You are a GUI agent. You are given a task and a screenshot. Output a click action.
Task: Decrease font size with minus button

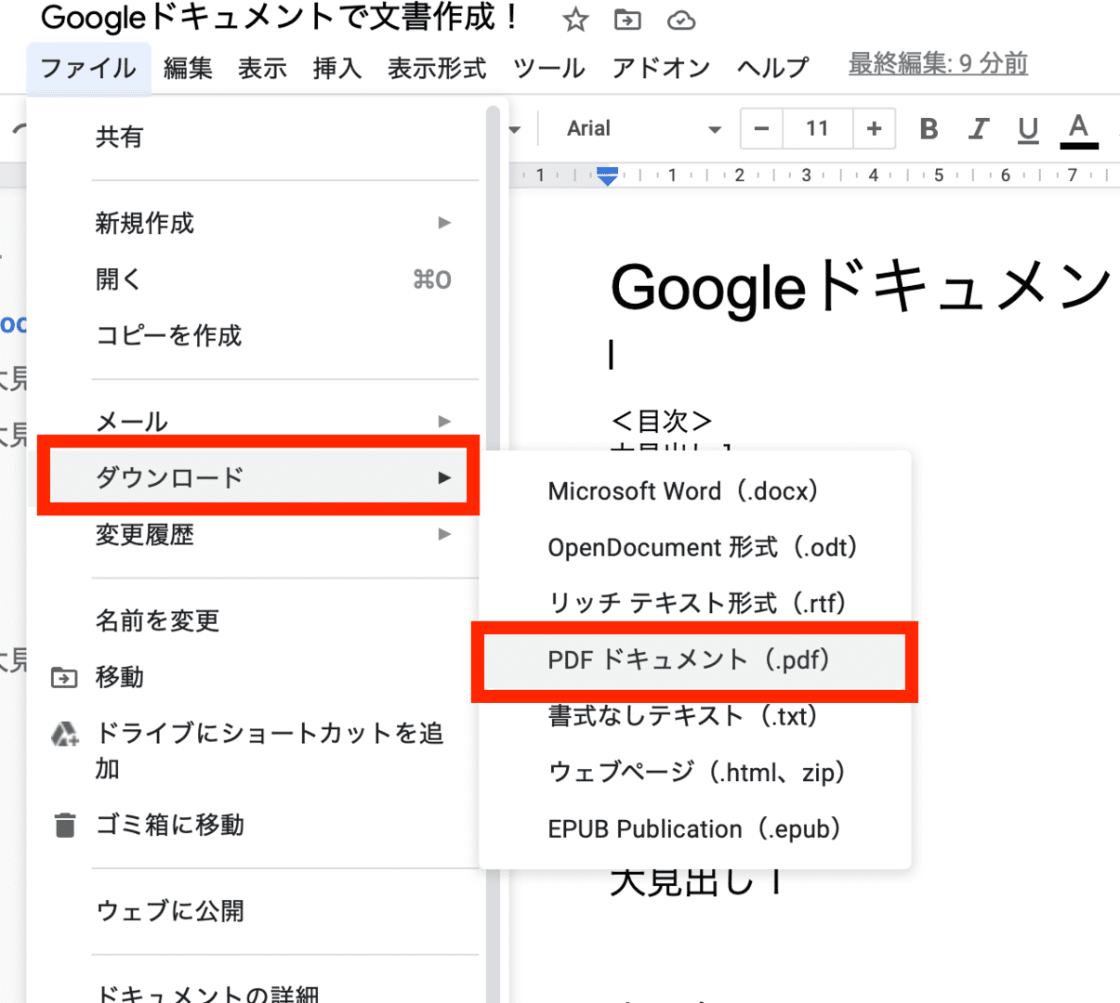click(762, 129)
